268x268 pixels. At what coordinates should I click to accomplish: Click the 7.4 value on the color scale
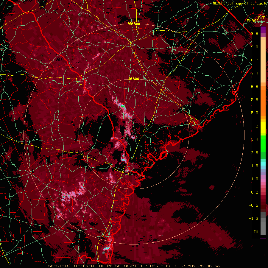(x=255, y=73)
